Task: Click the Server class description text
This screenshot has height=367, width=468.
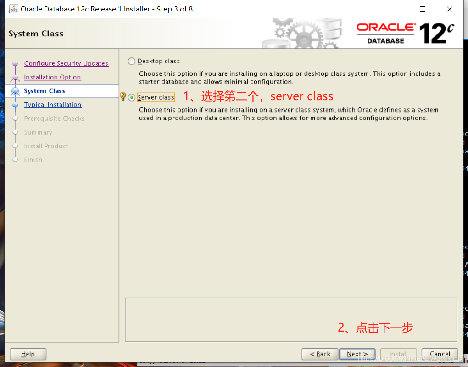Action: tap(288, 114)
